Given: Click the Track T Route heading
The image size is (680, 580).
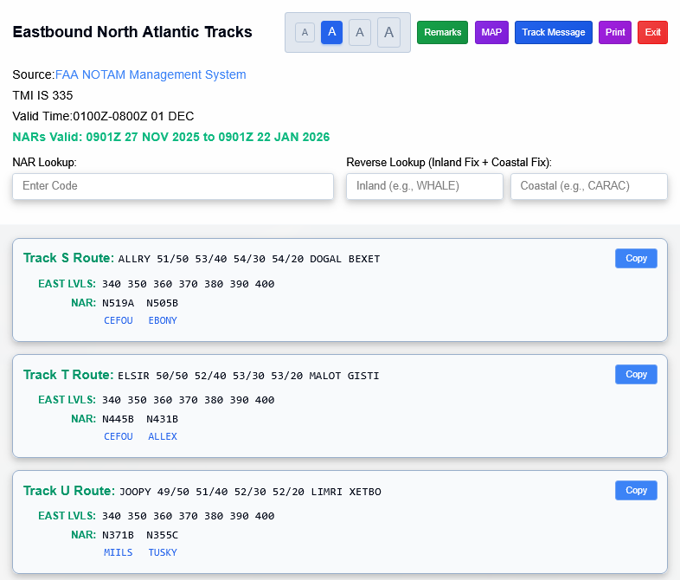Looking at the screenshot, I should pyautogui.click(x=68, y=374).
